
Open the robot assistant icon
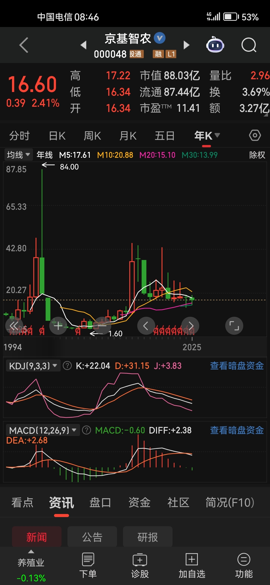pyautogui.click(x=215, y=45)
